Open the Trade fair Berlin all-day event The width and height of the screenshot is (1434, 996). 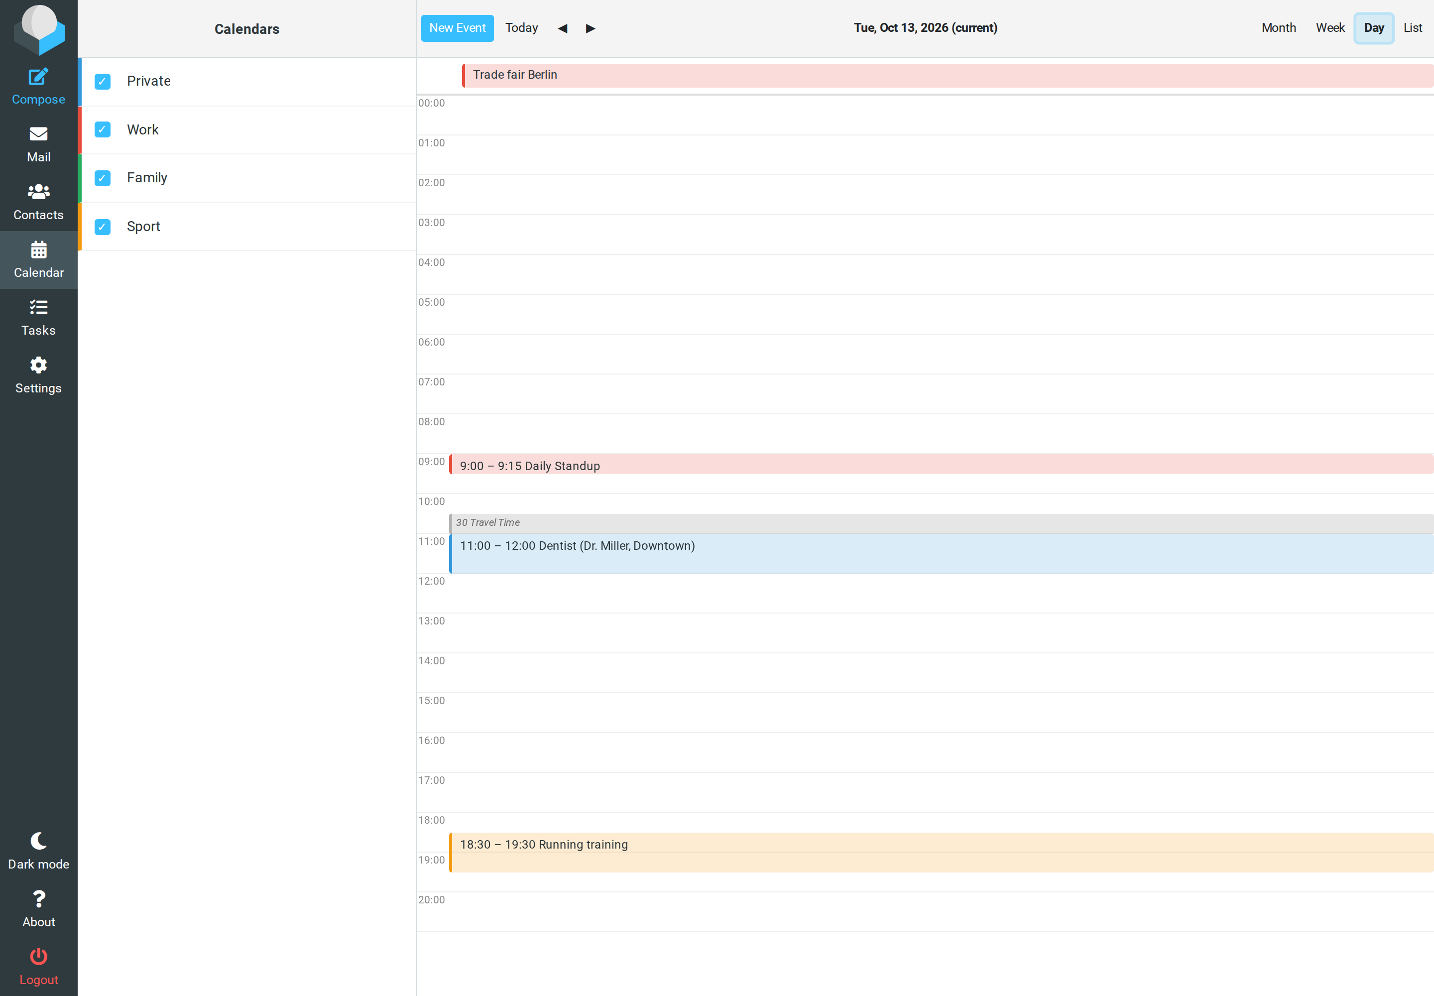947,75
